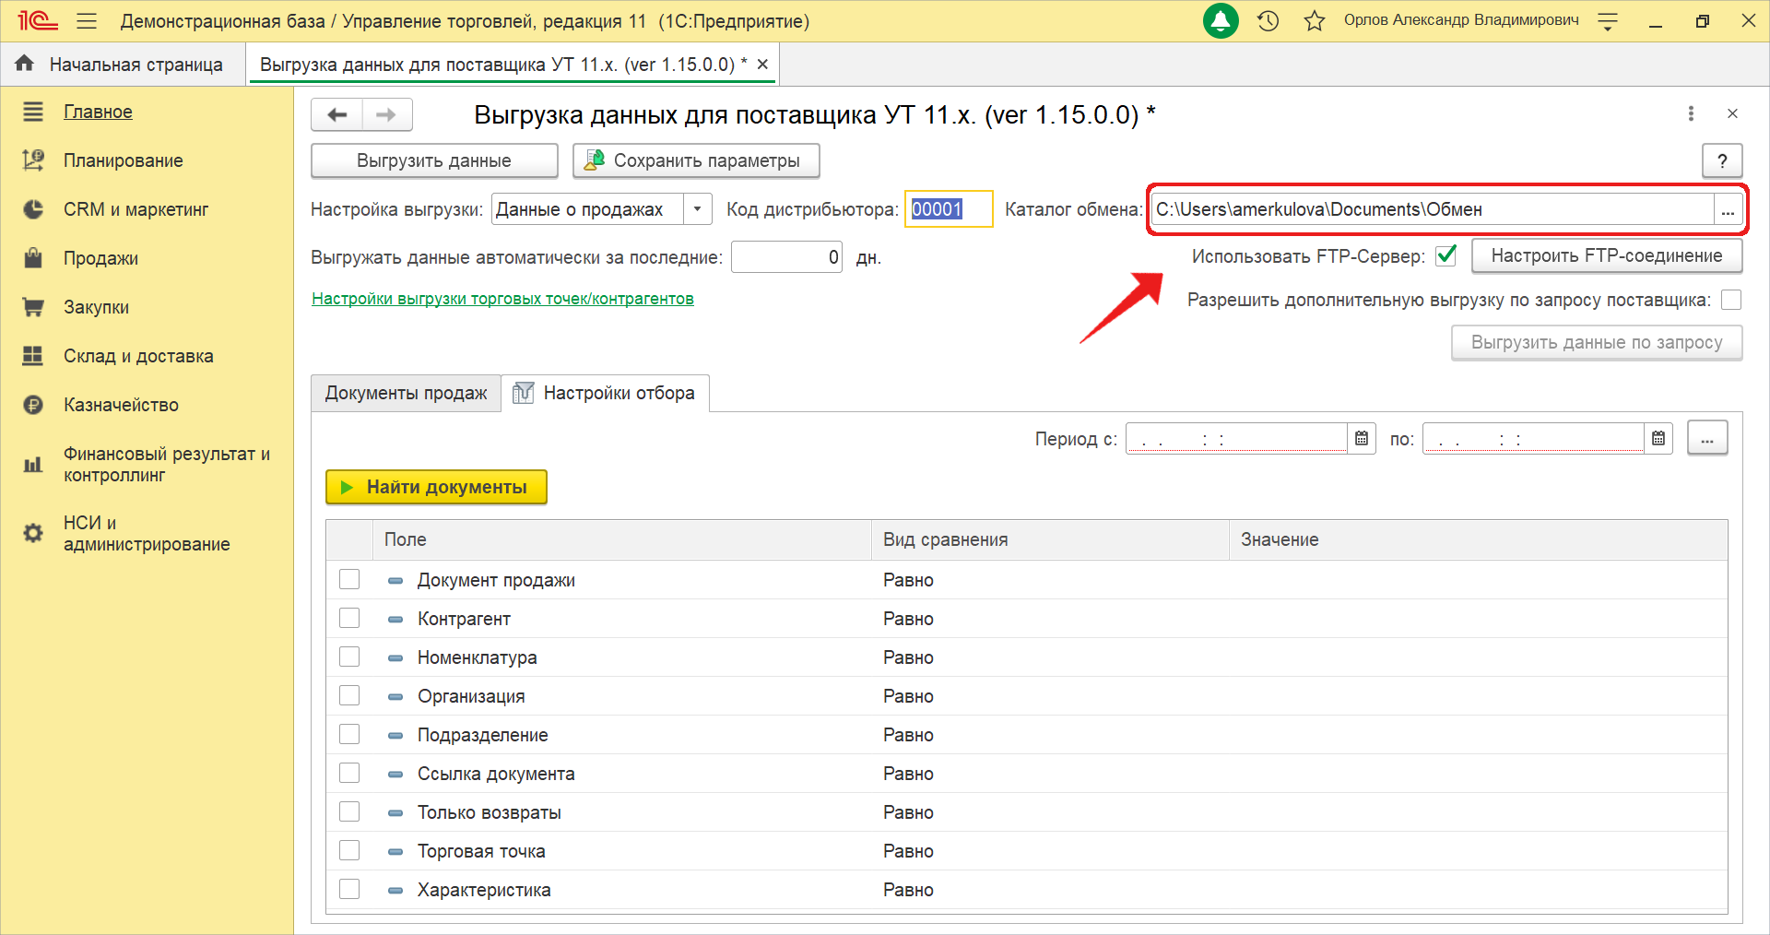Open Настройки выгрузки торговых точек/контрагентов link

[x=502, y=299]
